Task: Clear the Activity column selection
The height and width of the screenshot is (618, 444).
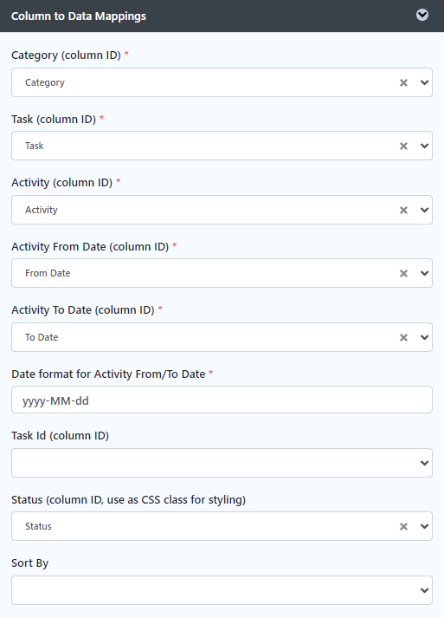Action: (403, 210)
